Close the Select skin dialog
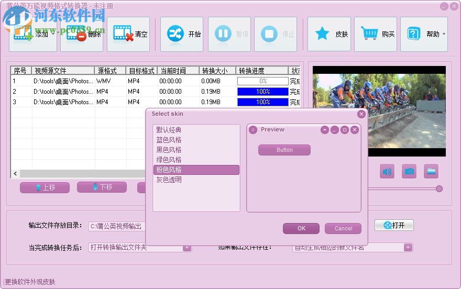Image resolution: width=461 pixels, height=289 pixels. 361,114
